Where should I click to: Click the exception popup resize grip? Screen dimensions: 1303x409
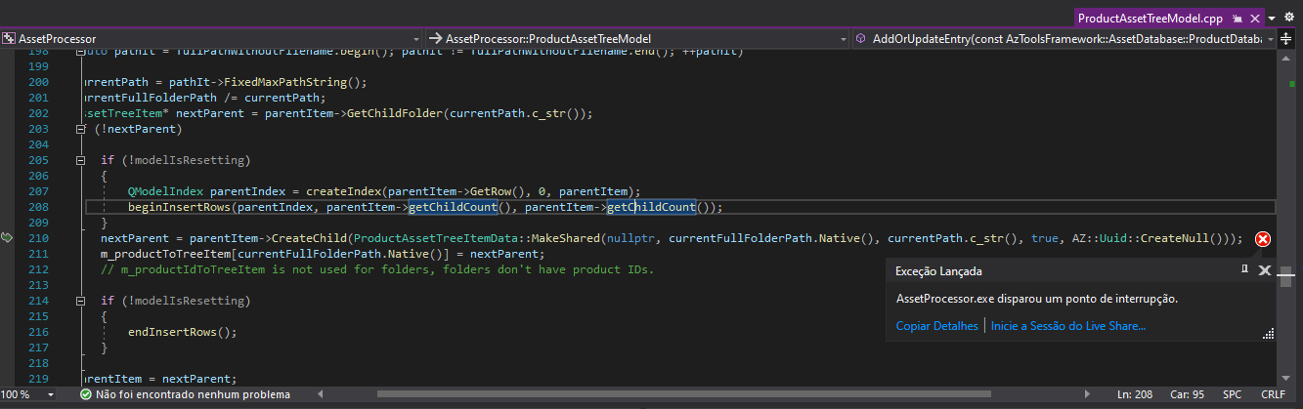pyautogui.click(x=1269, y=334)
